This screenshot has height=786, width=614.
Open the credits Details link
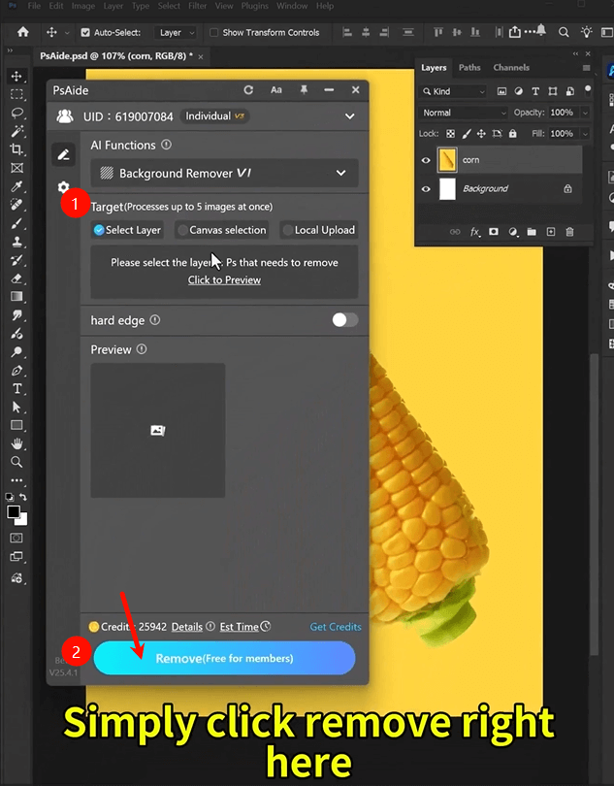[x=187, y=627]
